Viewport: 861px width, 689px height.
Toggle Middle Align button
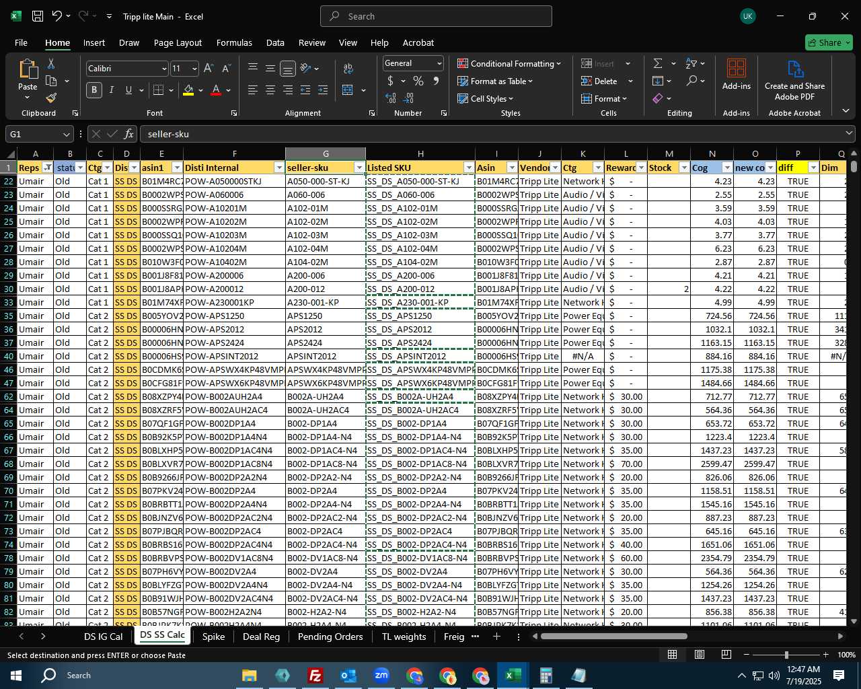tap(270, 69)
